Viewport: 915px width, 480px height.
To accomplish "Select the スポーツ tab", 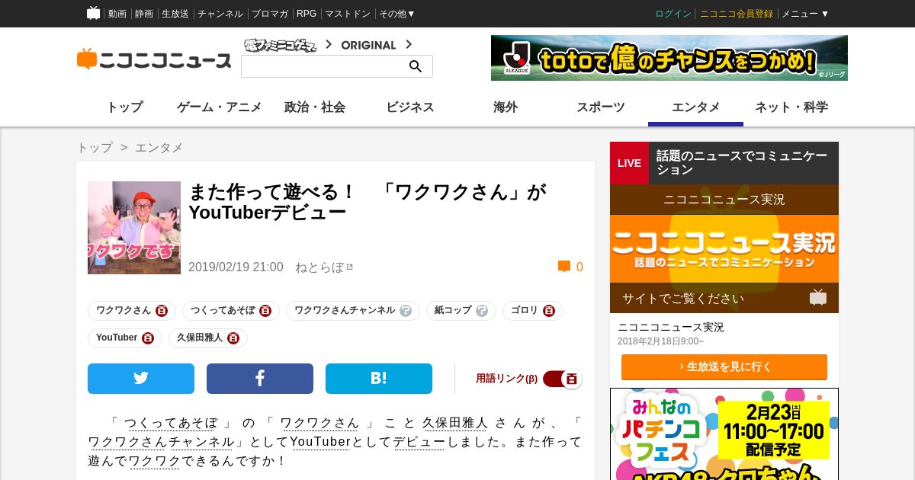I will [x=601, y=107].
